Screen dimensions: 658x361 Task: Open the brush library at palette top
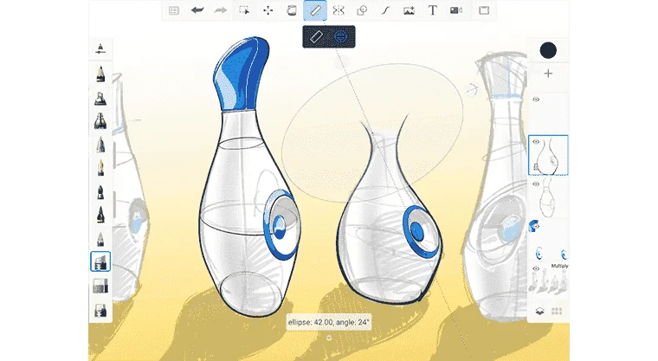(100, 48)
